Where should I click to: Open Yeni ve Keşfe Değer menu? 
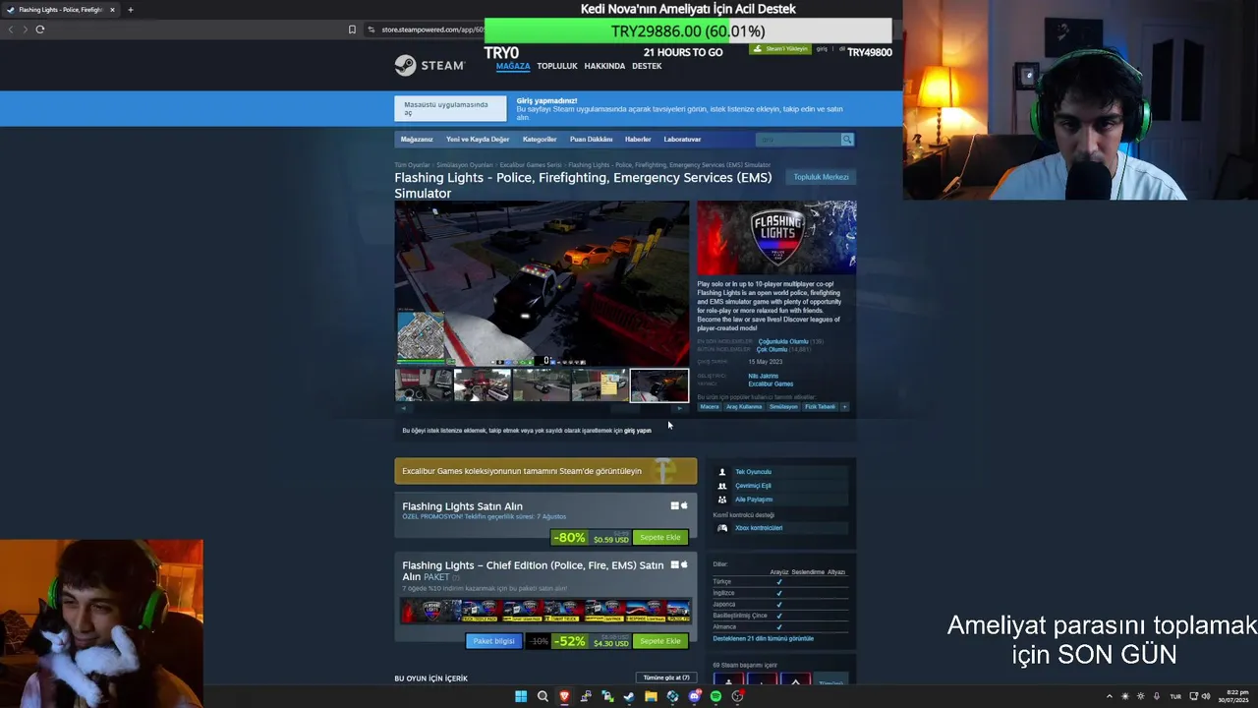click(x=478, y=140)
